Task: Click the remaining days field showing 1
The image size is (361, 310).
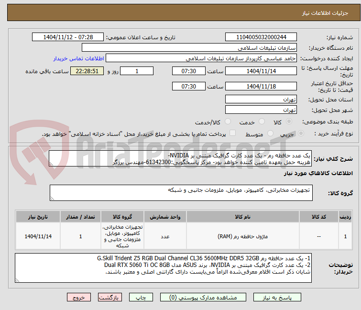Action: [137, 71]
